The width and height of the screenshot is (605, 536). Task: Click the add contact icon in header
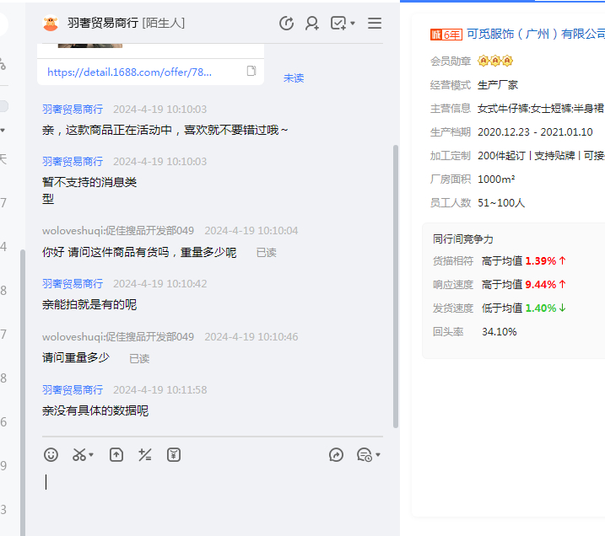[x=312, y=24]
